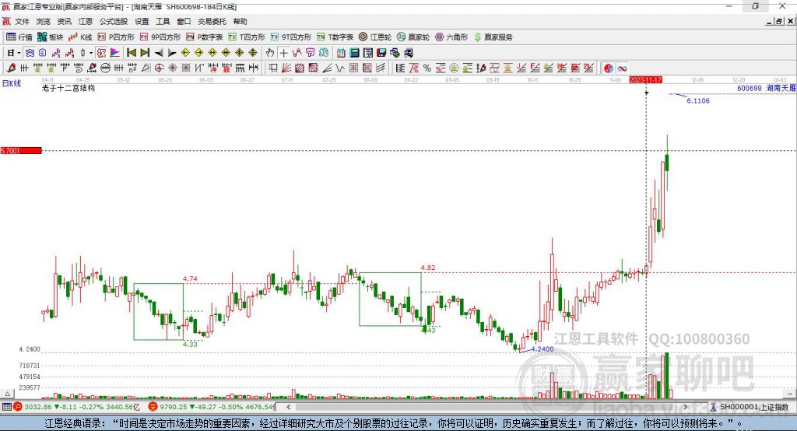Open the T四方形 tool
The width and height of the screenshot is (797, 431).
247,37
